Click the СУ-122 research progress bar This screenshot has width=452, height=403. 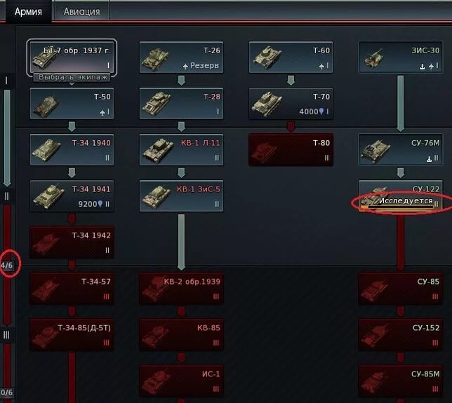[397, 207]
